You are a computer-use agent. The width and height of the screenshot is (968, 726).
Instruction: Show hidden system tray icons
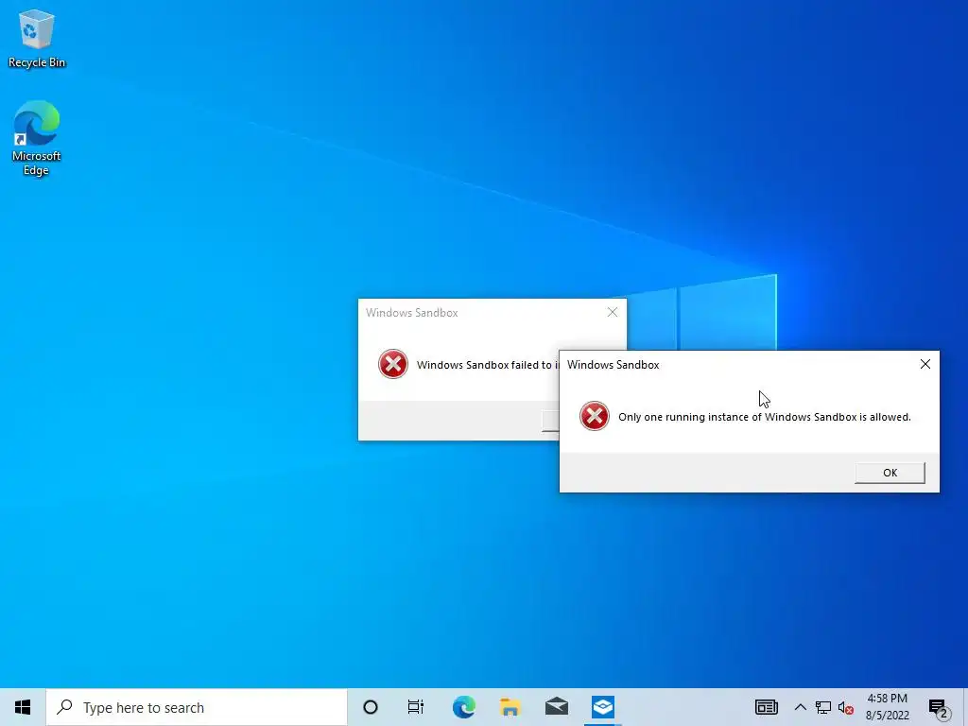(x=800, y=707)
